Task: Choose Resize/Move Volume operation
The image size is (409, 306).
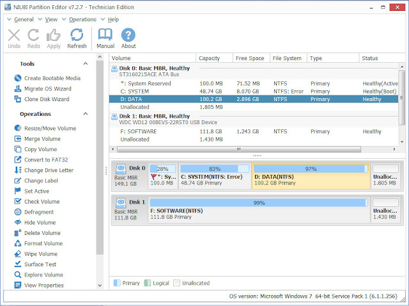Action: pyautogui.click(x=45, y=128)
